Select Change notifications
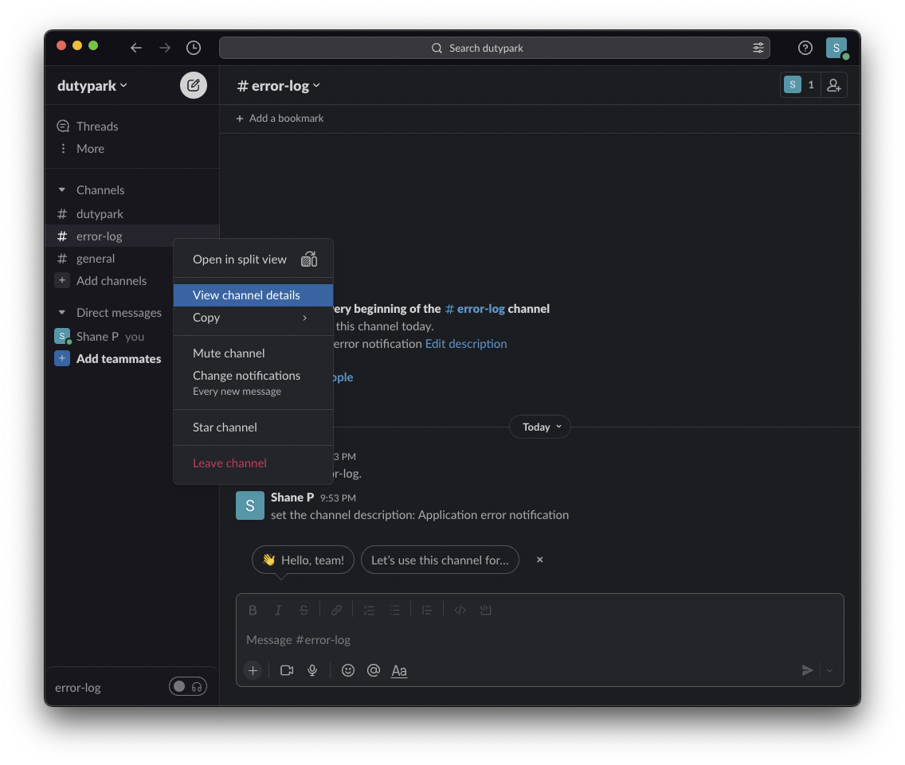Screen dimensions: 905x765 253,382
